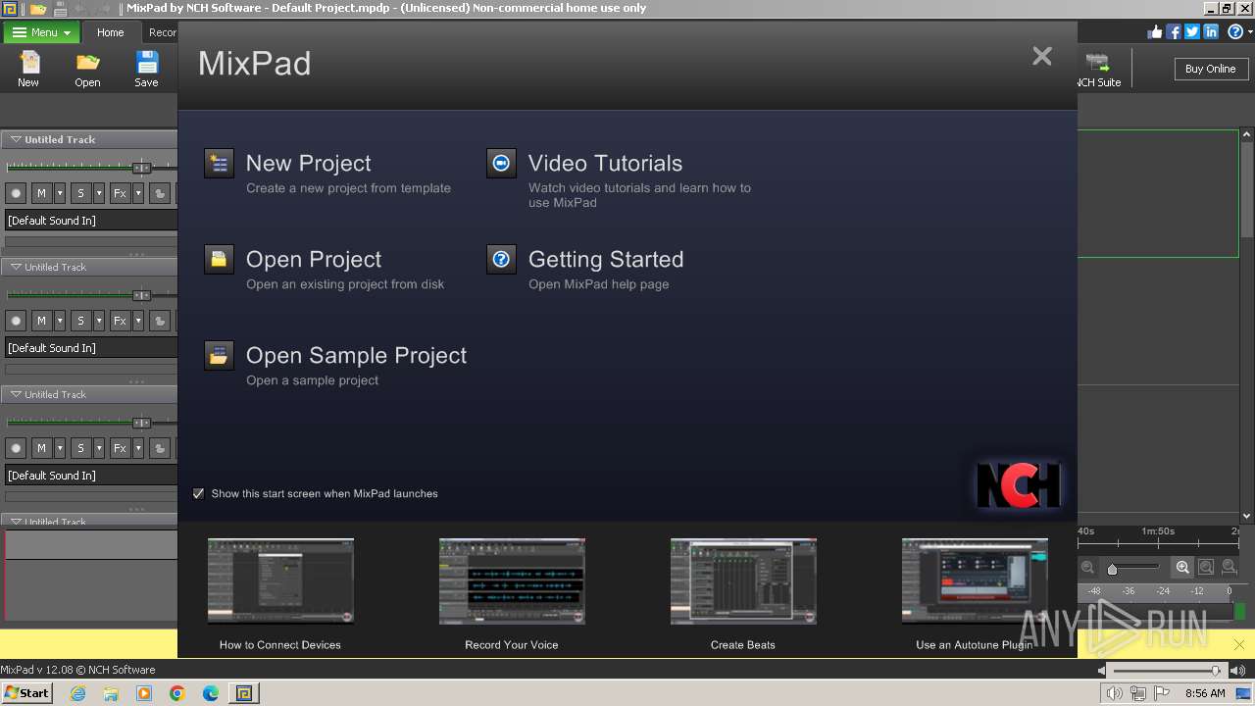Click the Video Tutorials camera icon

coord(501,164)
